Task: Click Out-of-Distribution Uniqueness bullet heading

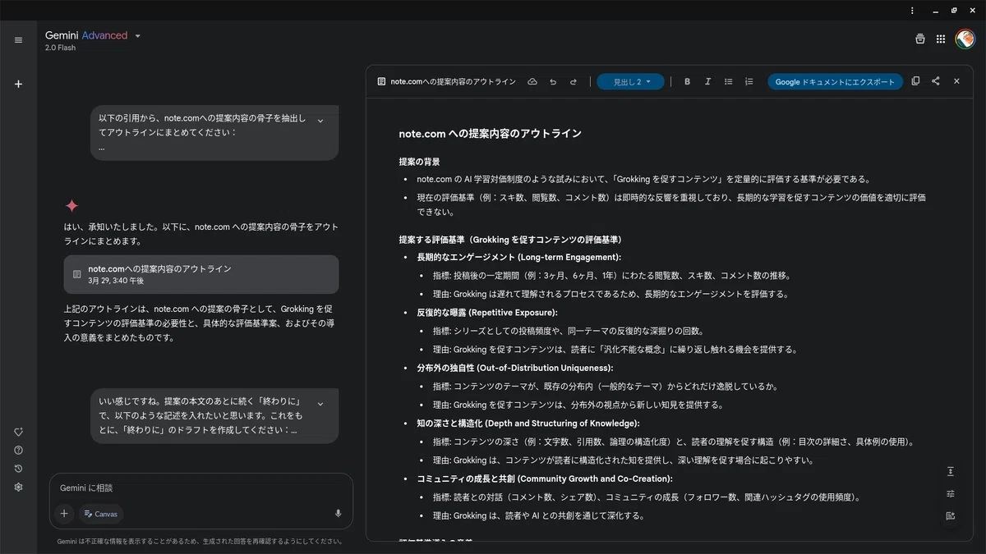Action: pos(514,368)
